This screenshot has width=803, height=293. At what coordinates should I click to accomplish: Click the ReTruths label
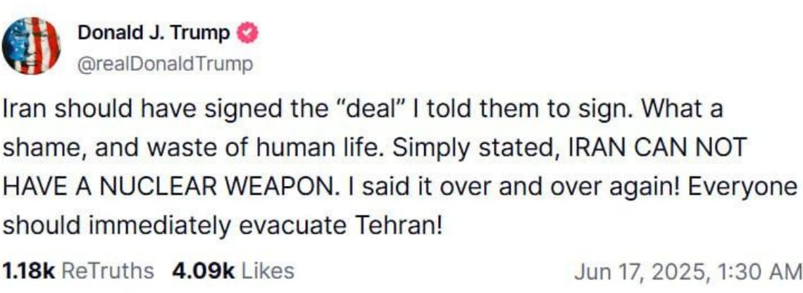point(107,270)
